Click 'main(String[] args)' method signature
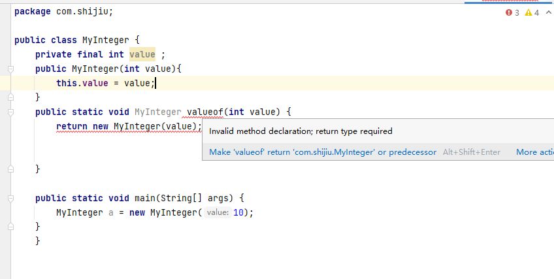This screenshot has height=279, width=554. point(184,199)
